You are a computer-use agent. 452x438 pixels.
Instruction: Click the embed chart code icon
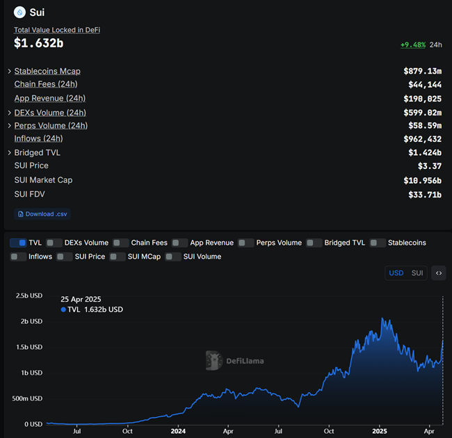[439, 273]
